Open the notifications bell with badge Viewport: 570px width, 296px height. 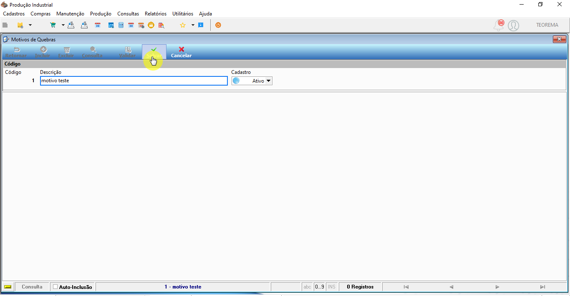click(x=499, y=25)
